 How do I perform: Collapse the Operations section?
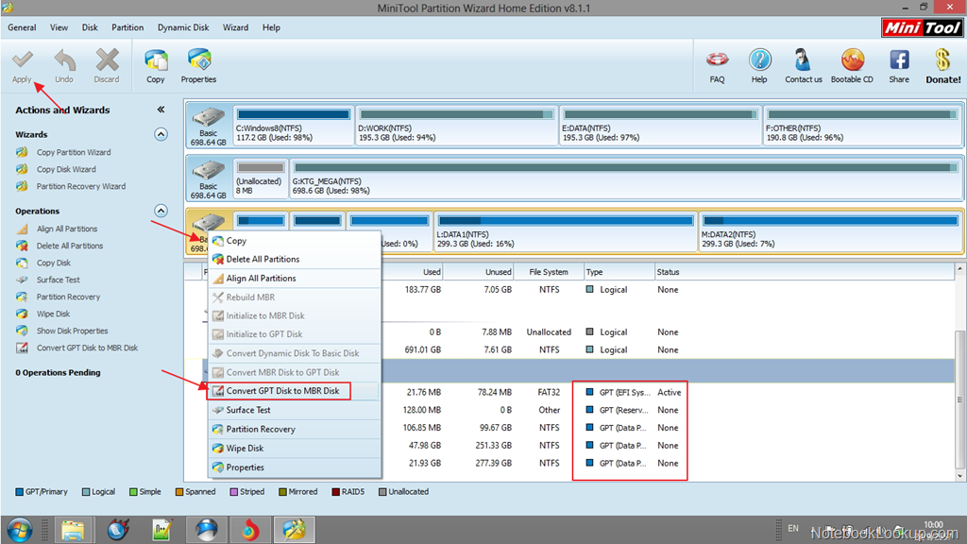click(x=161, y=210)
